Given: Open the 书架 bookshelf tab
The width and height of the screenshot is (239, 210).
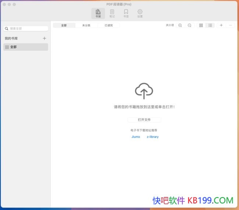Looking at the screenshot, I should coord(98,13).
